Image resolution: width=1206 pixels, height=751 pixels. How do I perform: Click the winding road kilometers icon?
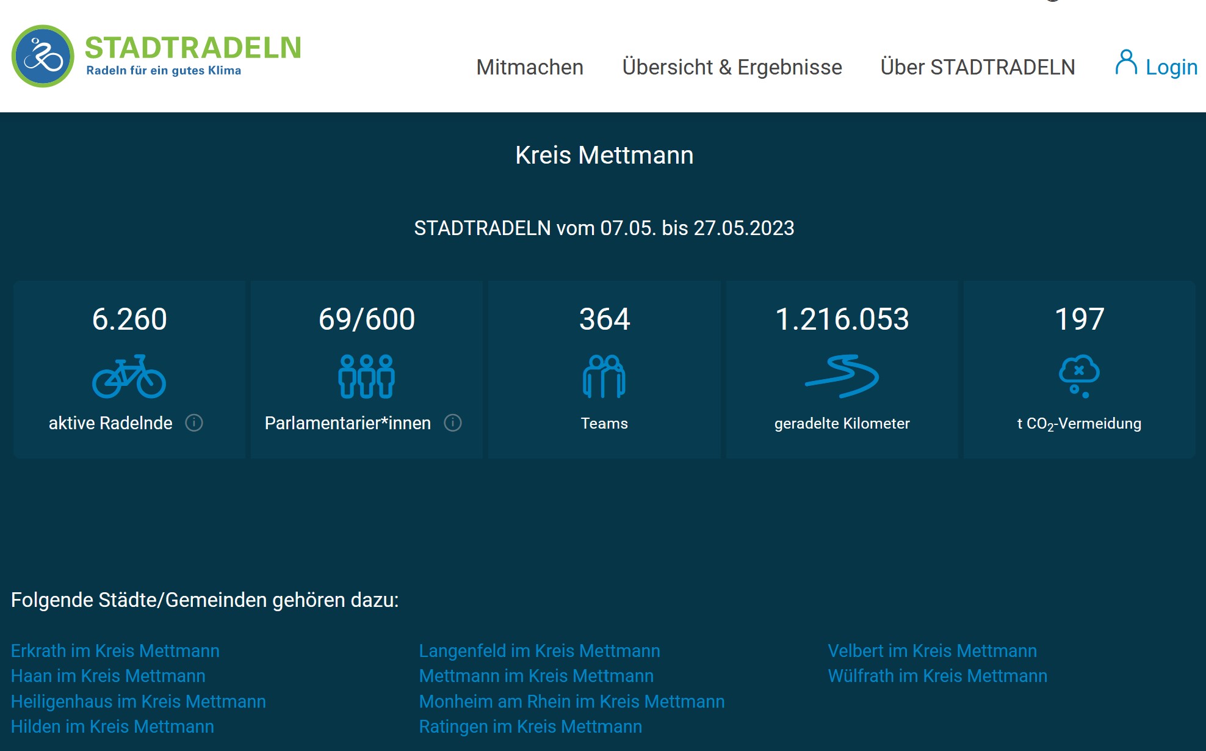[x=842, y=377]
